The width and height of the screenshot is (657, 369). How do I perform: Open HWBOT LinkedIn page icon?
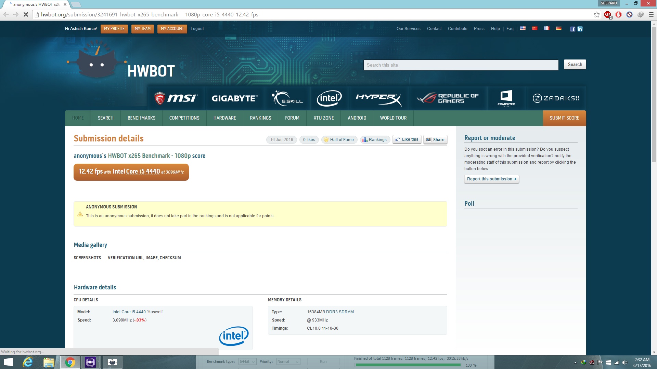[x=580, y=29]
